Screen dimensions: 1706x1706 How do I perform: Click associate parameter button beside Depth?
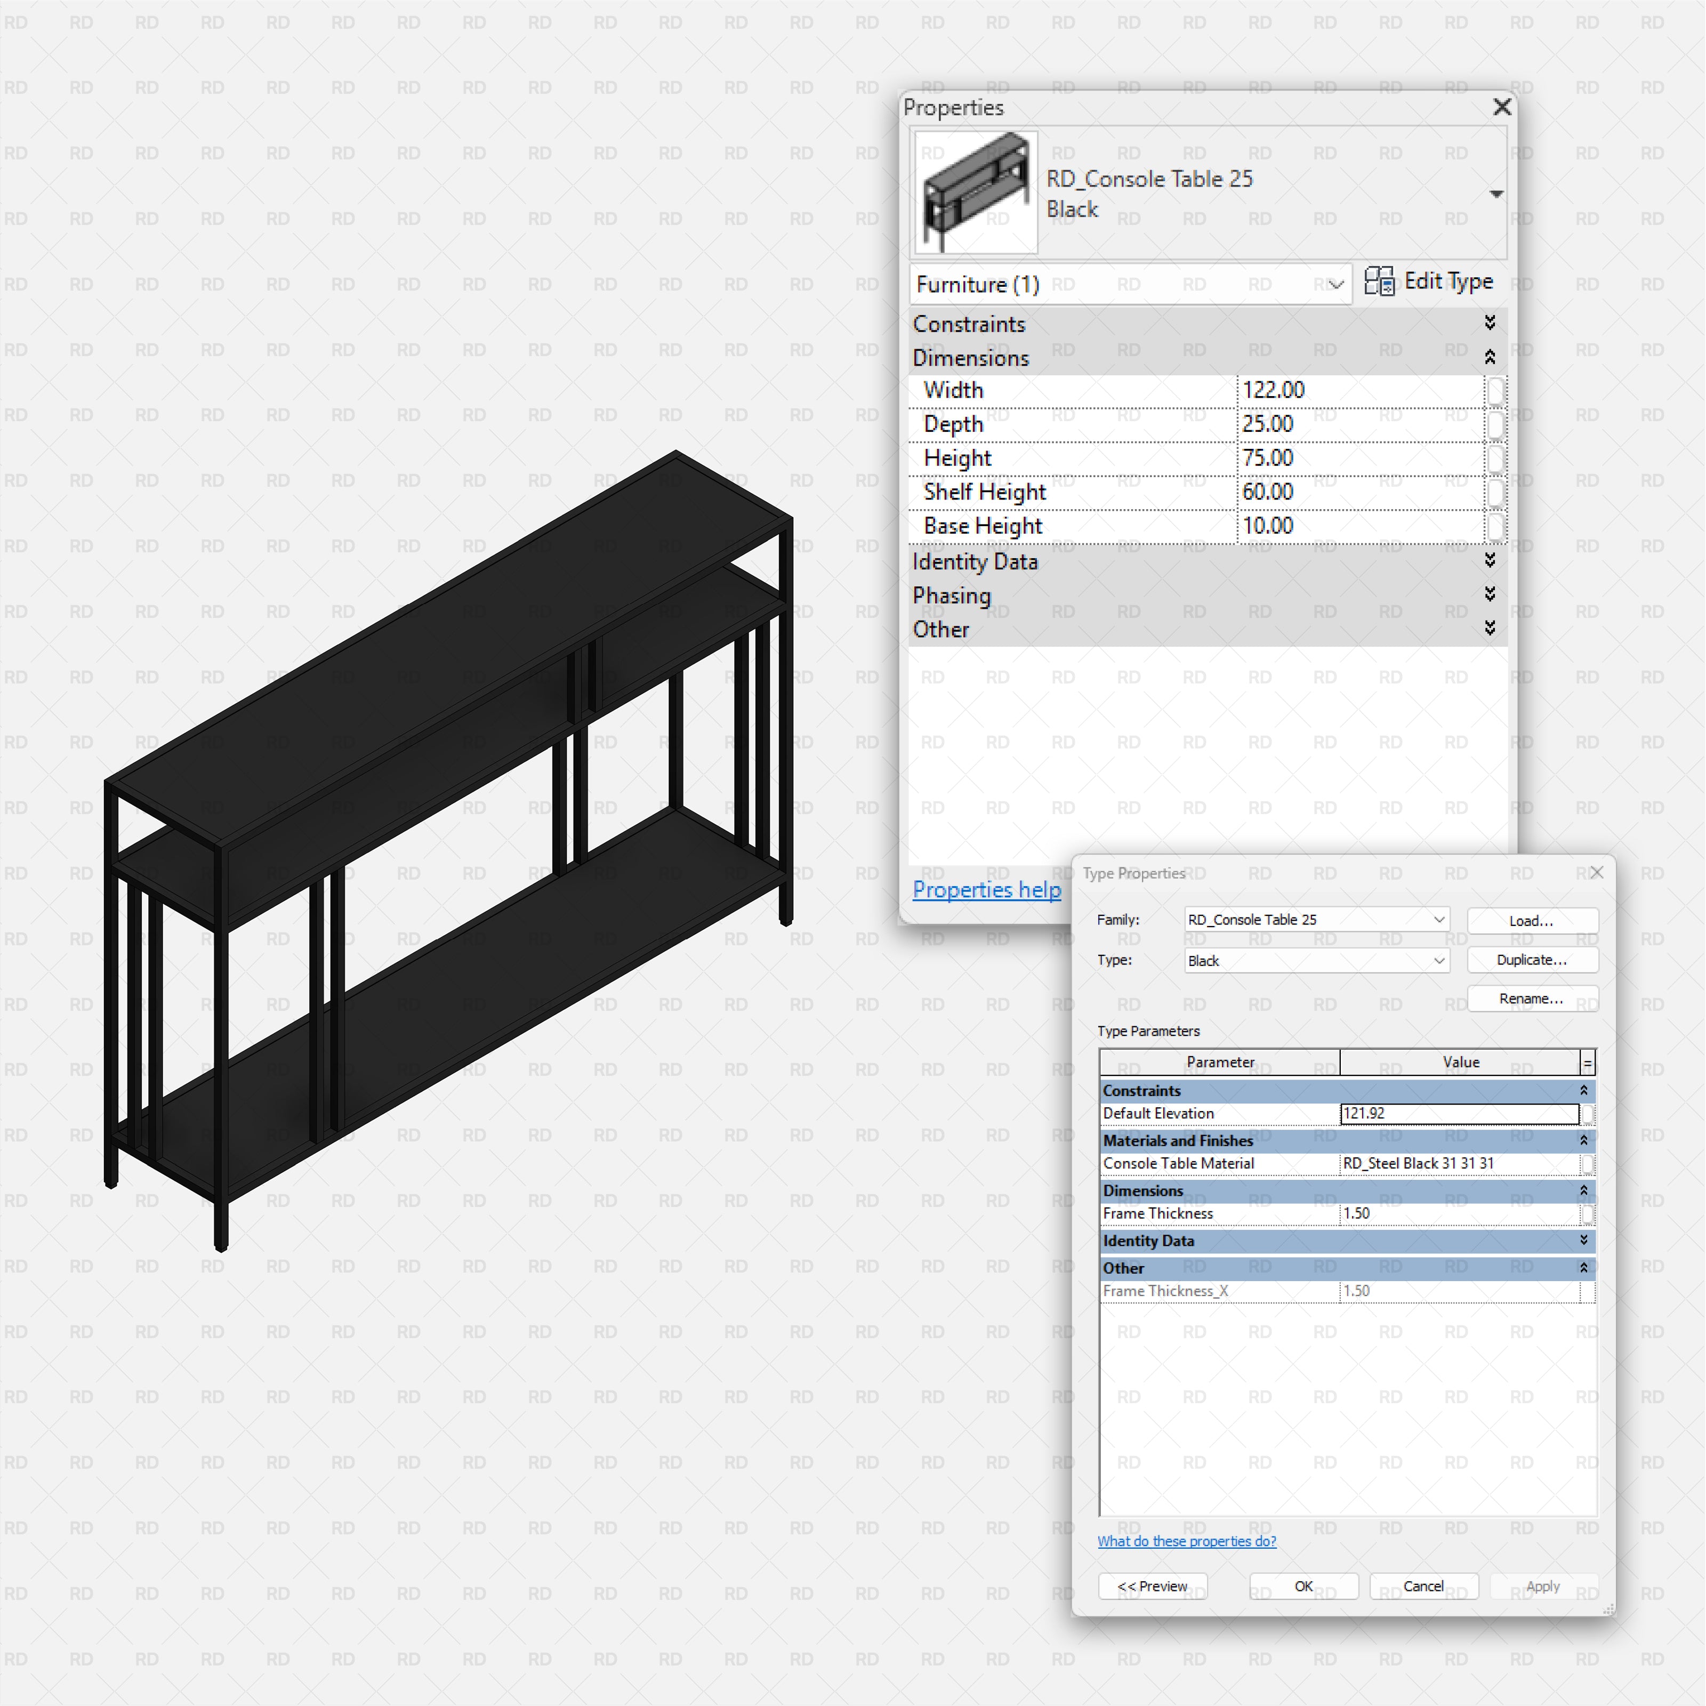(x=1496, y=424)
